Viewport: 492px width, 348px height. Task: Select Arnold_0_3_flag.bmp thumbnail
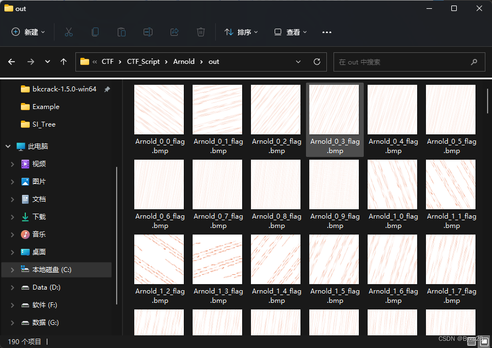334,110
